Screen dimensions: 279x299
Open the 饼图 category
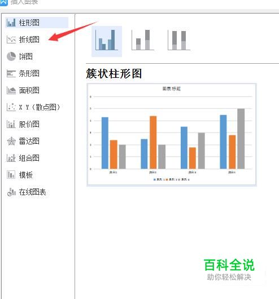point(25,56)
